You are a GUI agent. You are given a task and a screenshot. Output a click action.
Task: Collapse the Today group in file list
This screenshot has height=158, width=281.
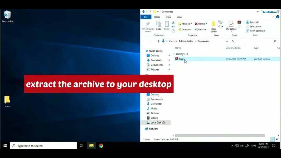(174, 54)
